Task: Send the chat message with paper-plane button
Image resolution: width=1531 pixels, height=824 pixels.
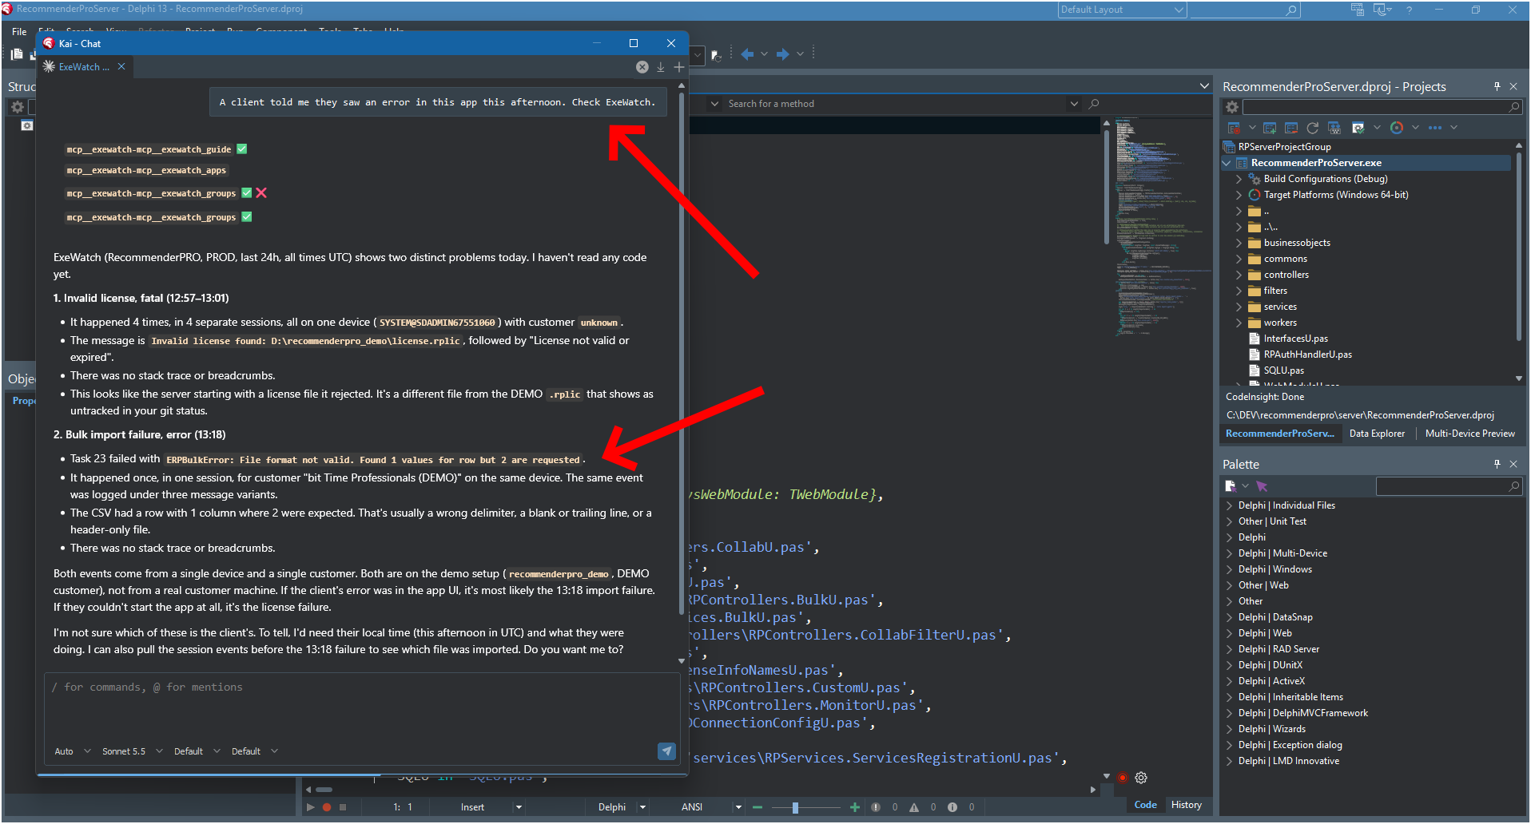Action: pos(666,751)
